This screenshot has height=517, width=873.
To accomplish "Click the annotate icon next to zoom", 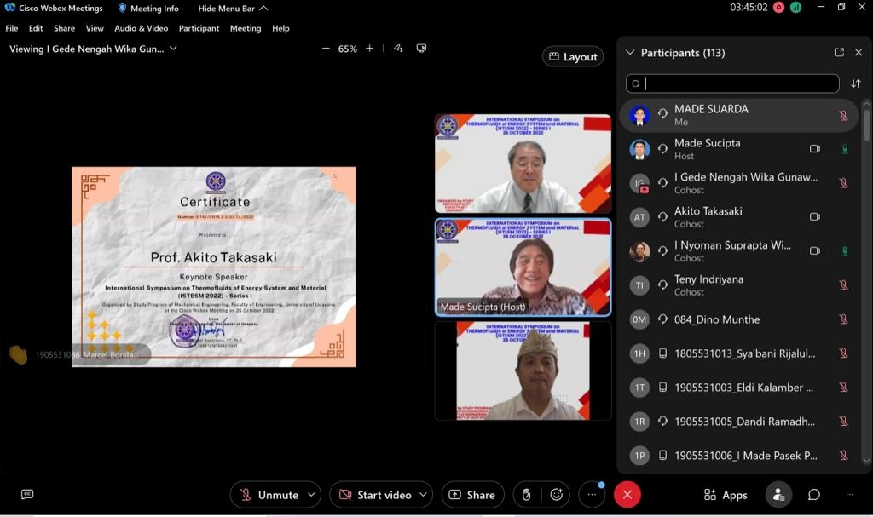I will click(398, 49).
